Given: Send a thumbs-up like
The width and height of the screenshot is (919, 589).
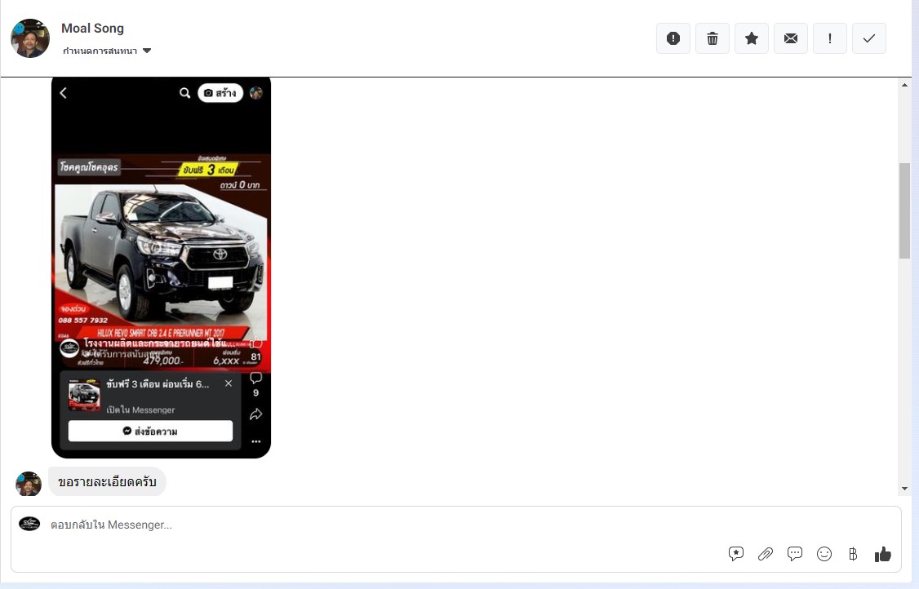Looking at the screenshot, I should (882, 554).
